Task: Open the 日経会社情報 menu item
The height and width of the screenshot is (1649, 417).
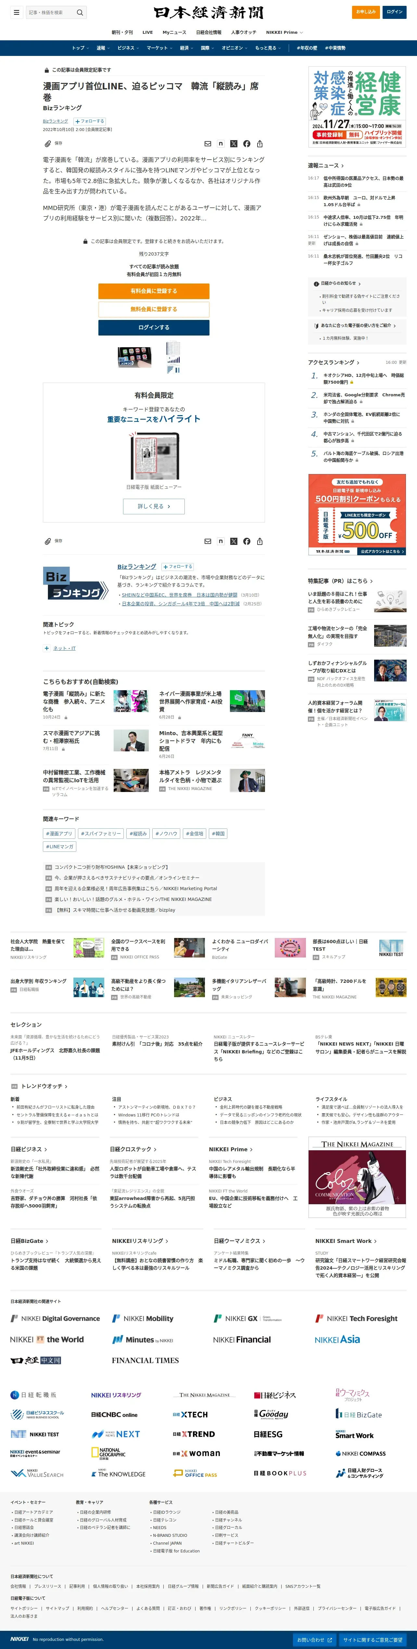Action: (208, 32)
